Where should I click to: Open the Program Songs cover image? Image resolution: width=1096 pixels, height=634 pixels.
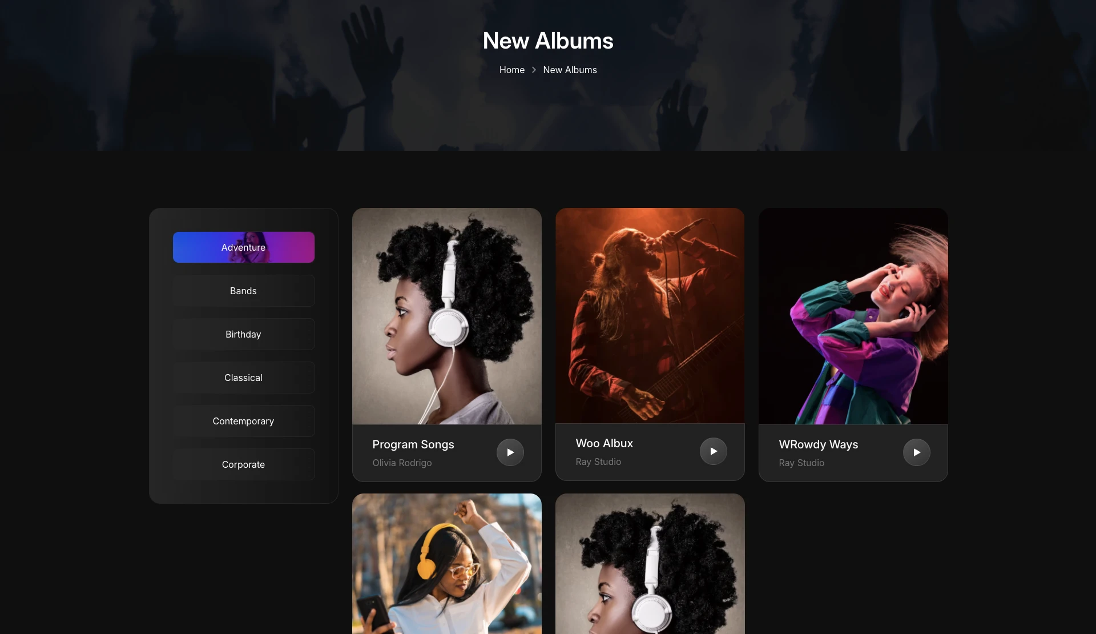(x=447, y=316)
